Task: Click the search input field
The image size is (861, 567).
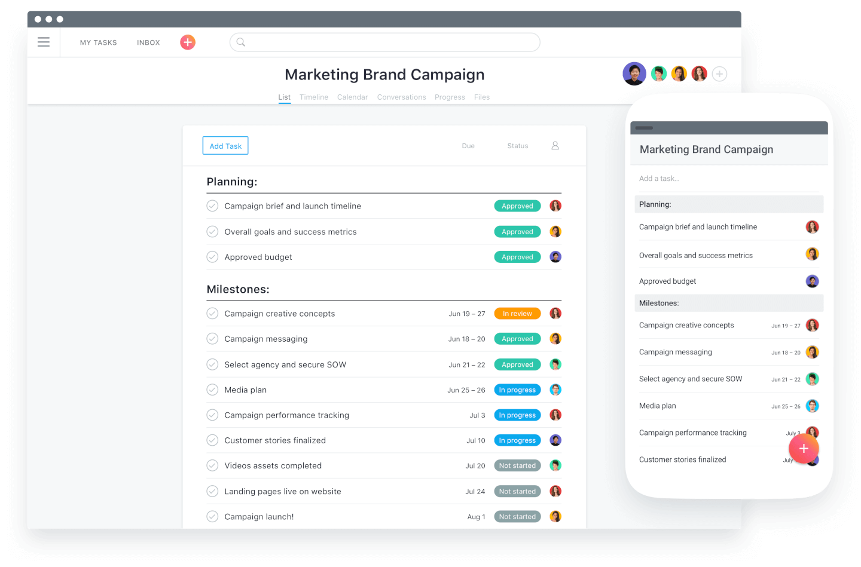Action: [384, 42]
